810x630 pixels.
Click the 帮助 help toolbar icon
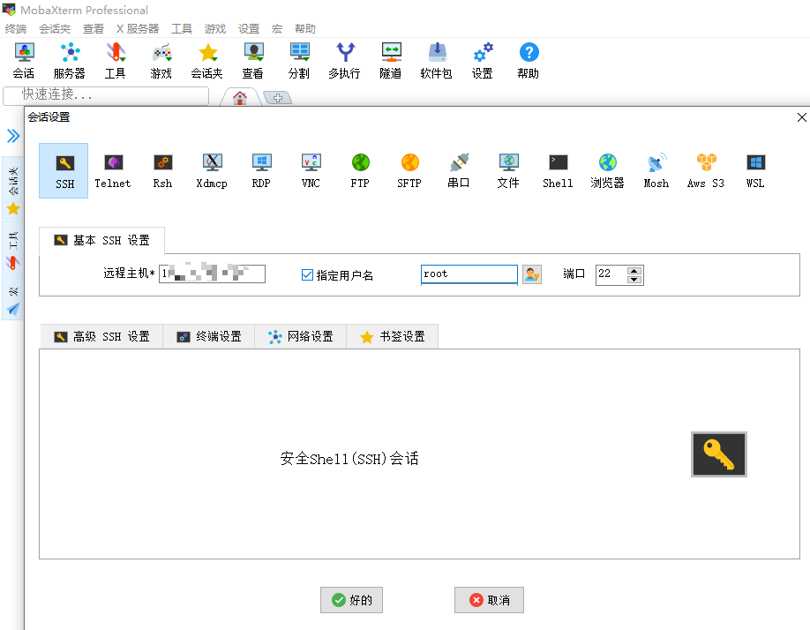click(x=529, y=61)
